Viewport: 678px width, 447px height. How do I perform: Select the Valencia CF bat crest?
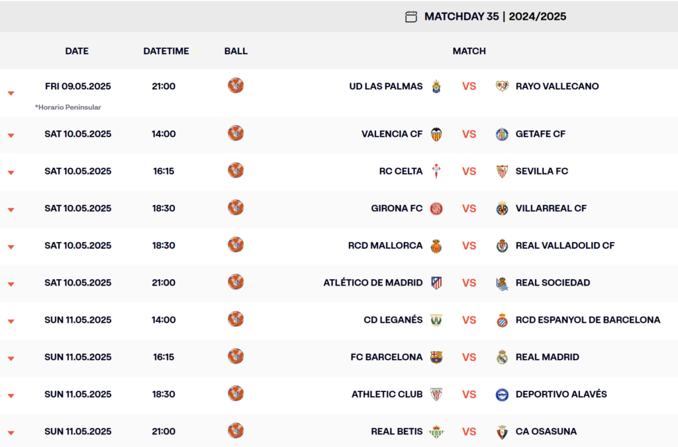pos(436,134)
